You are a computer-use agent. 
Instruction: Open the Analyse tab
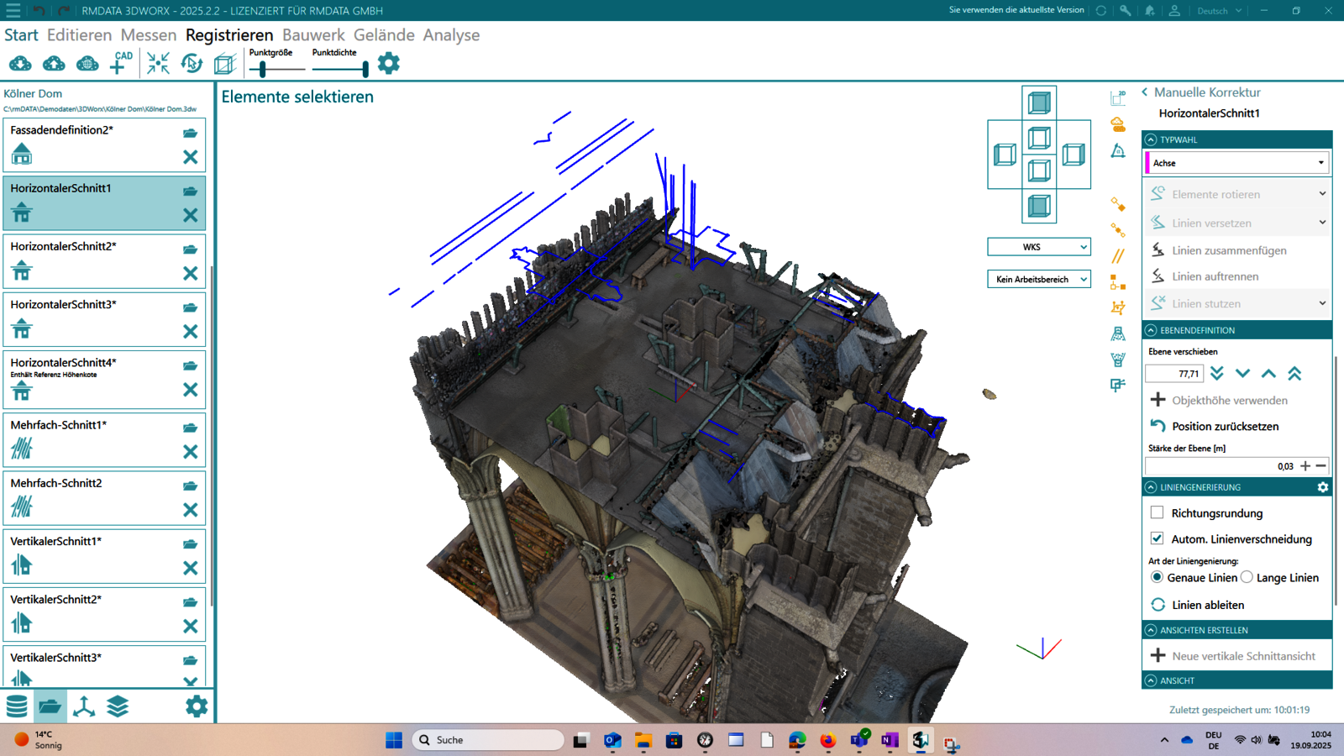451,35
